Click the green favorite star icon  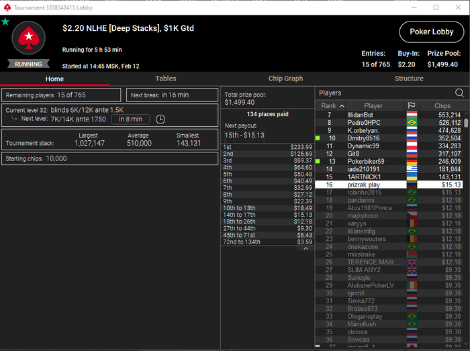point(5,21)
